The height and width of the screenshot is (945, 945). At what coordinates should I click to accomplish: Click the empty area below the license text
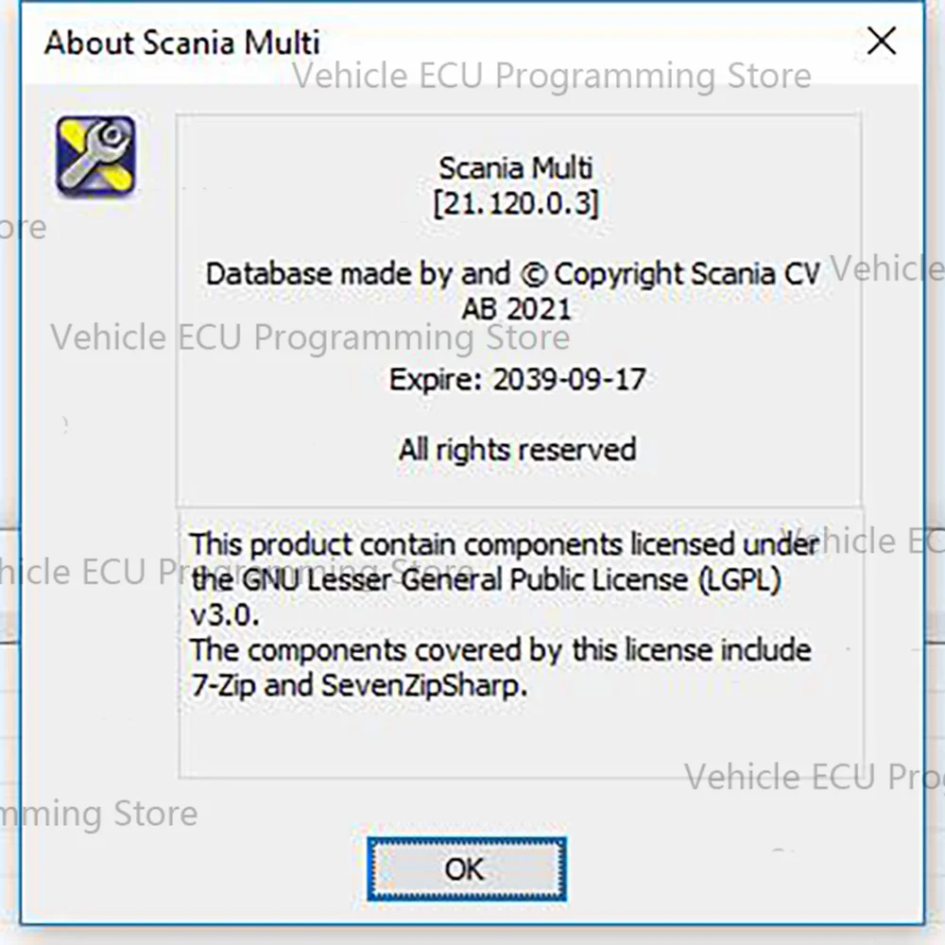pyautogui.click(x=521, y=740)
